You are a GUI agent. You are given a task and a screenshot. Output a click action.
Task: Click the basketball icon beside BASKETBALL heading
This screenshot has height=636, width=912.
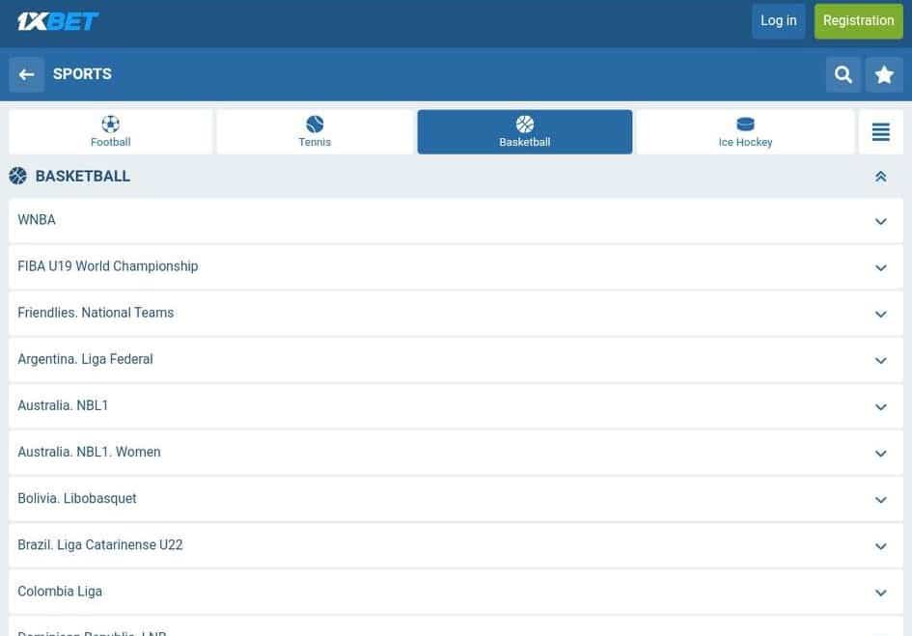coord(18,176)
